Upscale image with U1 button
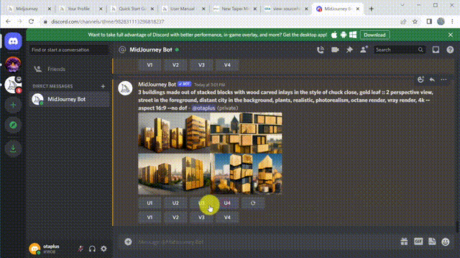 149,203
